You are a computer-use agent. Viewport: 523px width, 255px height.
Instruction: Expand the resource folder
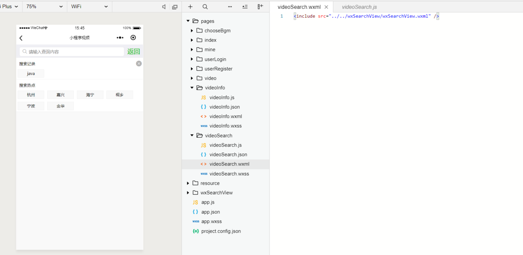[188, 183]
